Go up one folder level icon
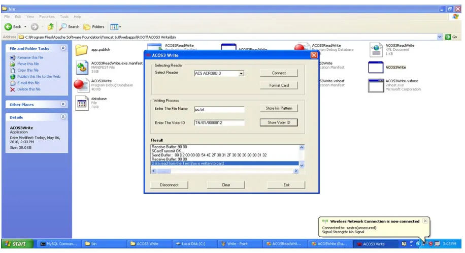The image size is (465, 253). pos(51,27)
